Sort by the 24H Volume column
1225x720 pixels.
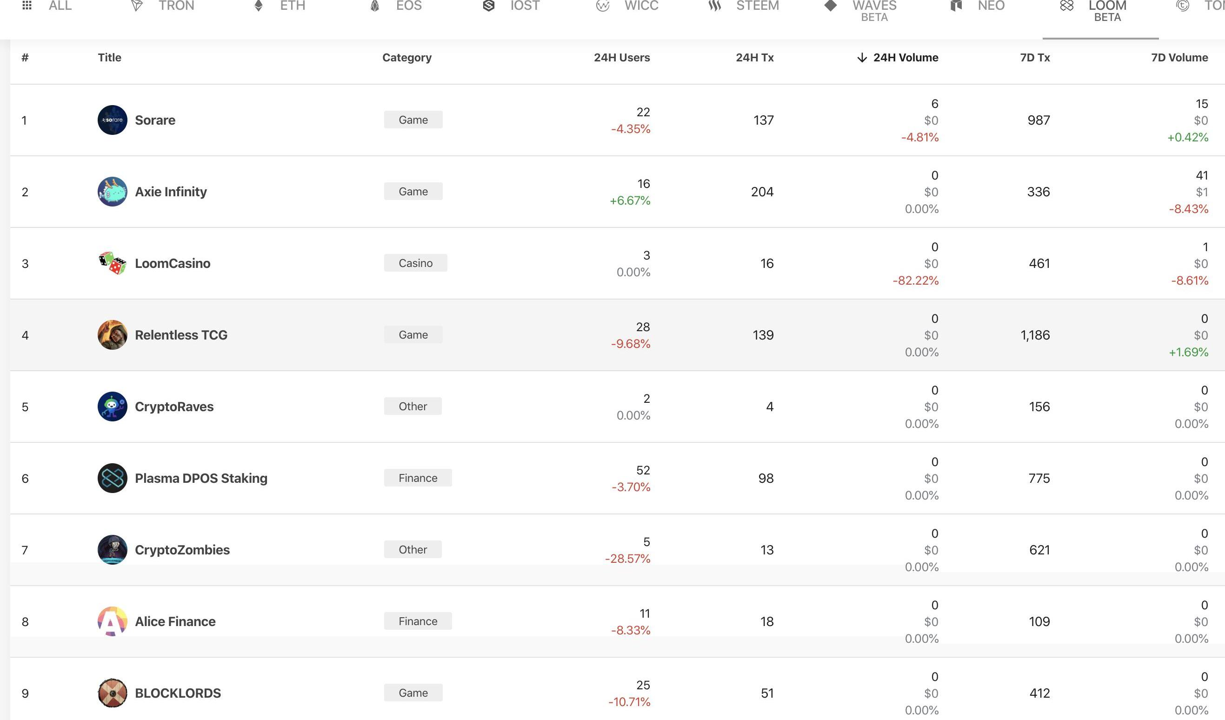click(905, 57)
